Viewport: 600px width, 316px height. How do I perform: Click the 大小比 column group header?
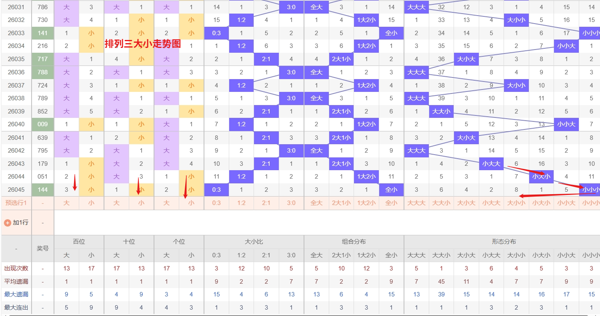point(254,242)
